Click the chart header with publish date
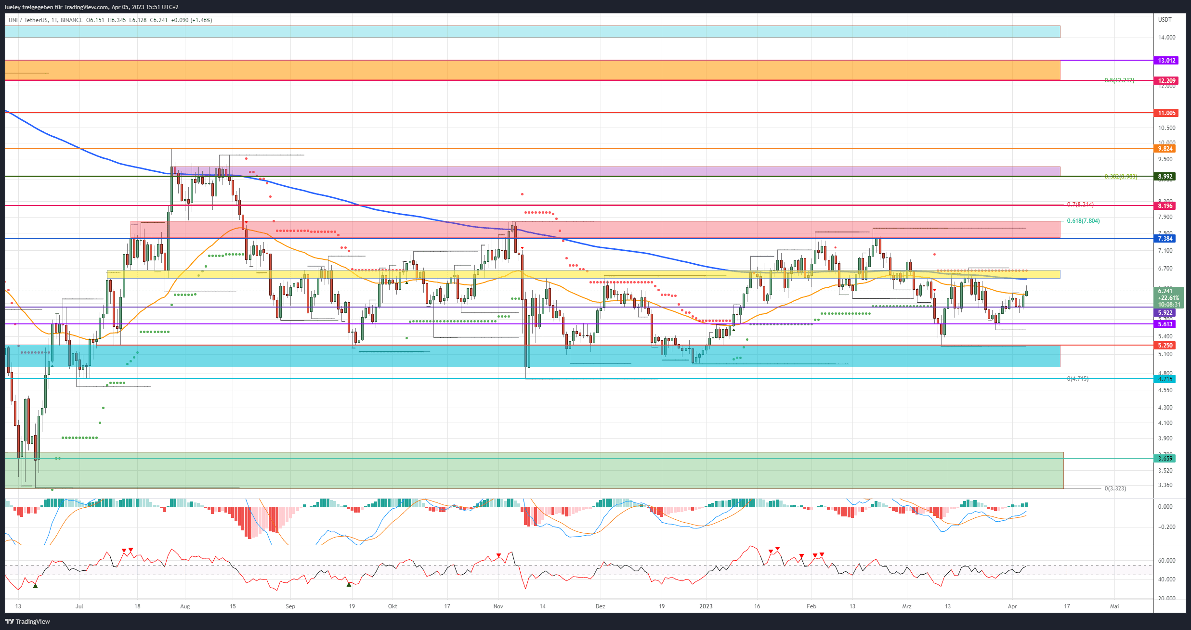The width and height of the screenshot is (1191, 630). (91, 7)
